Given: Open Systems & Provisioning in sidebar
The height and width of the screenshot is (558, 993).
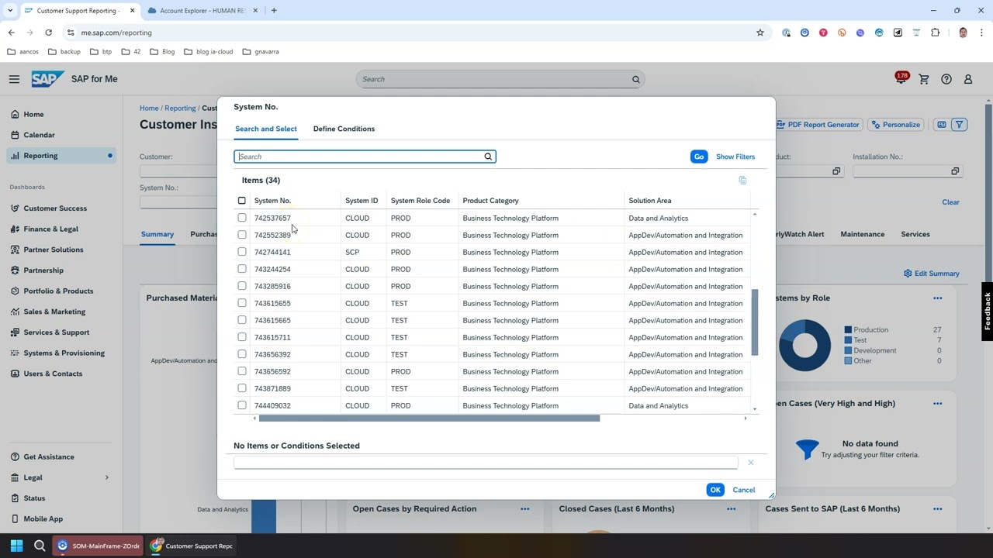Looking at the screenshot, I should tap(64, 353).
